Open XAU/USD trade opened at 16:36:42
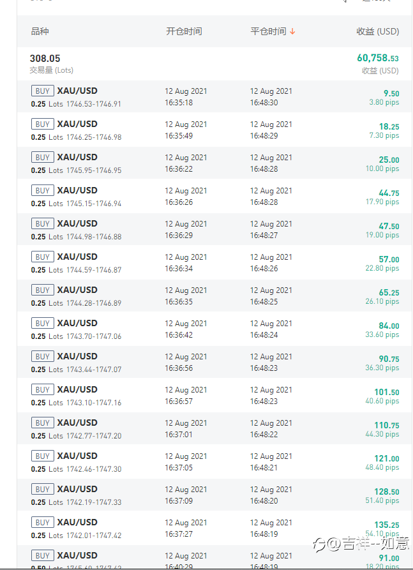 [214, 329]
